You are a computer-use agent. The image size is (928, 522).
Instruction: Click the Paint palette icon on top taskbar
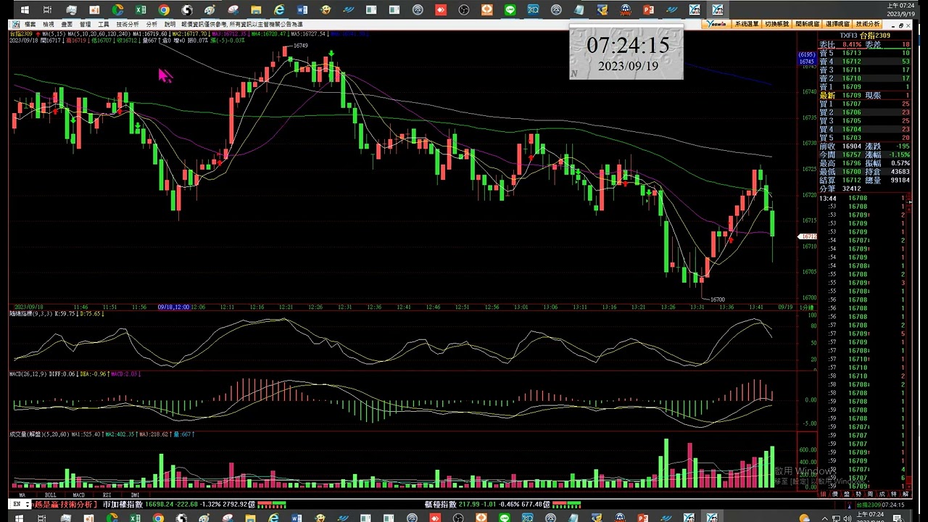pyautogui.click(x=210, y=9)
